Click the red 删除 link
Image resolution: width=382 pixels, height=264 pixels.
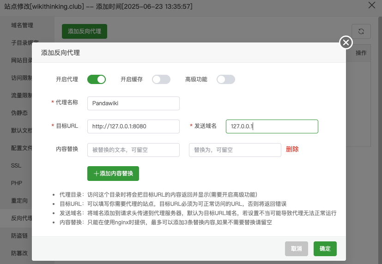pyautogui.click(x=292, y=149)
